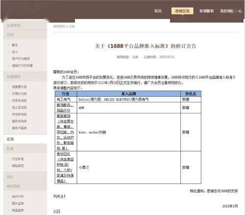Open the 首页 tab in the top navigation
Image resolution: width=245 pixels, height=215 pixels.
tap(158, 11)
